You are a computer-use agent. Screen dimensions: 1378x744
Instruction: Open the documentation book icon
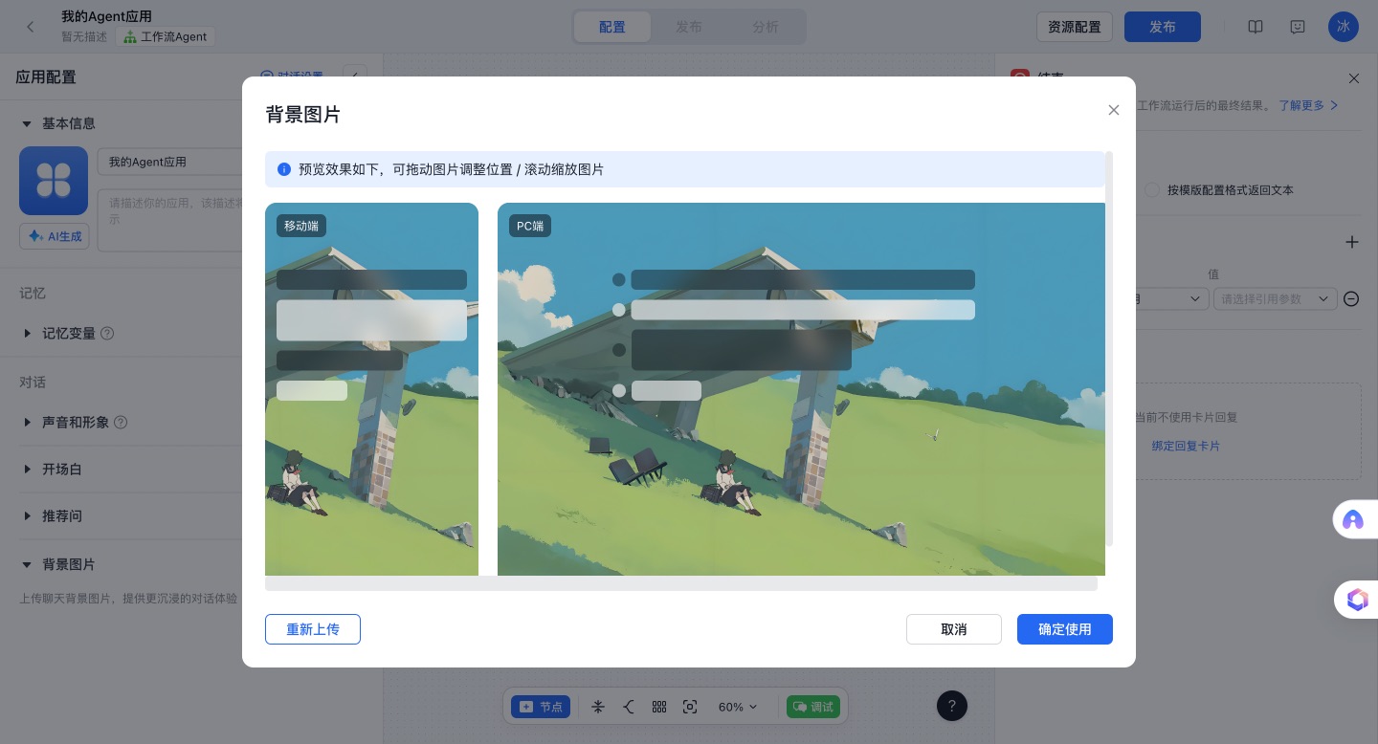point(1256,27)
